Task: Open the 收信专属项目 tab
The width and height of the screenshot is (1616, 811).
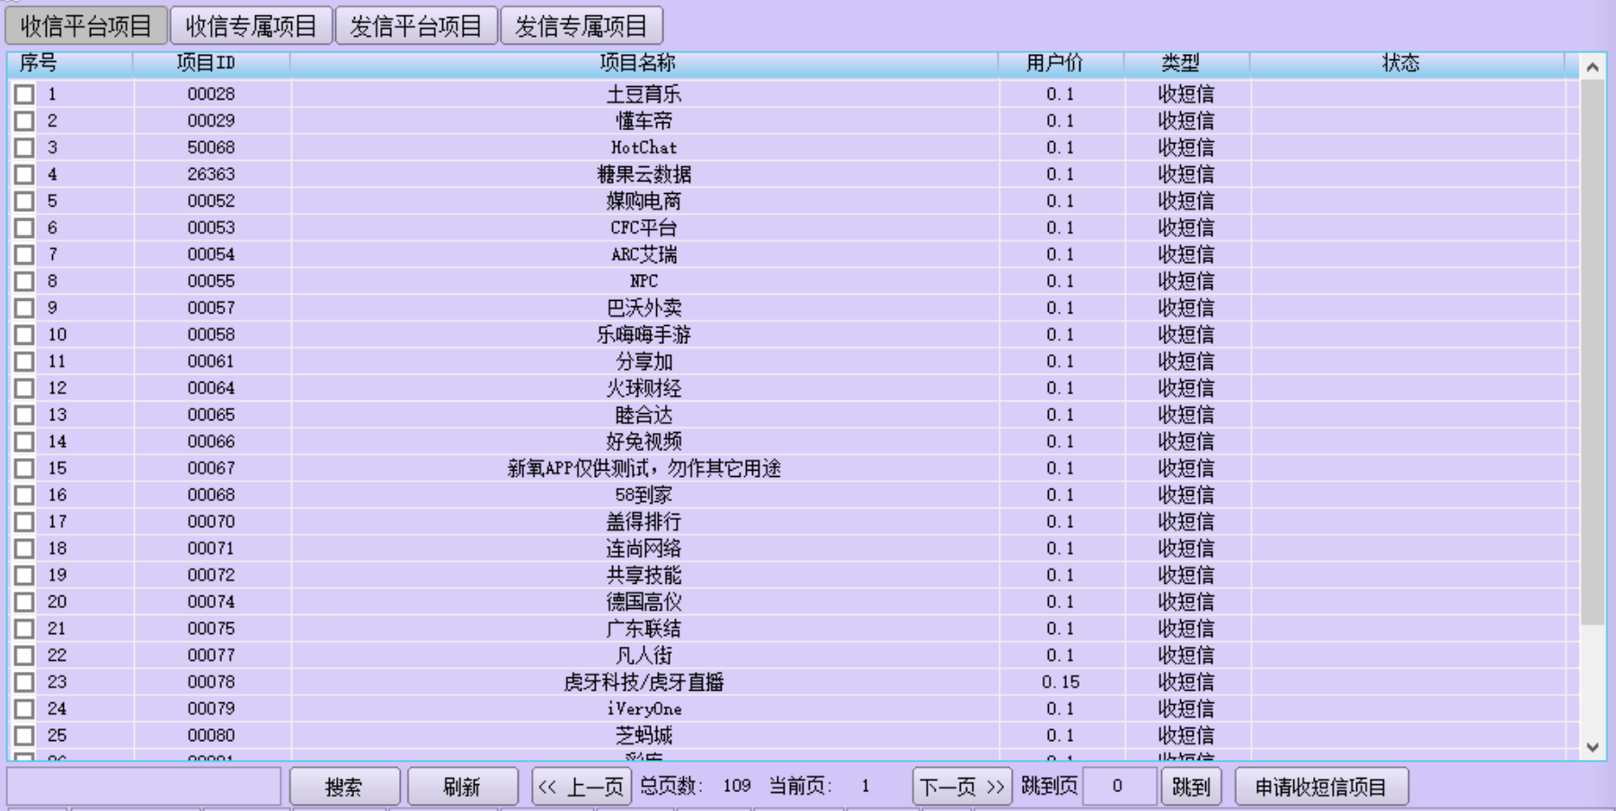Action: click(x=251, y=26)
